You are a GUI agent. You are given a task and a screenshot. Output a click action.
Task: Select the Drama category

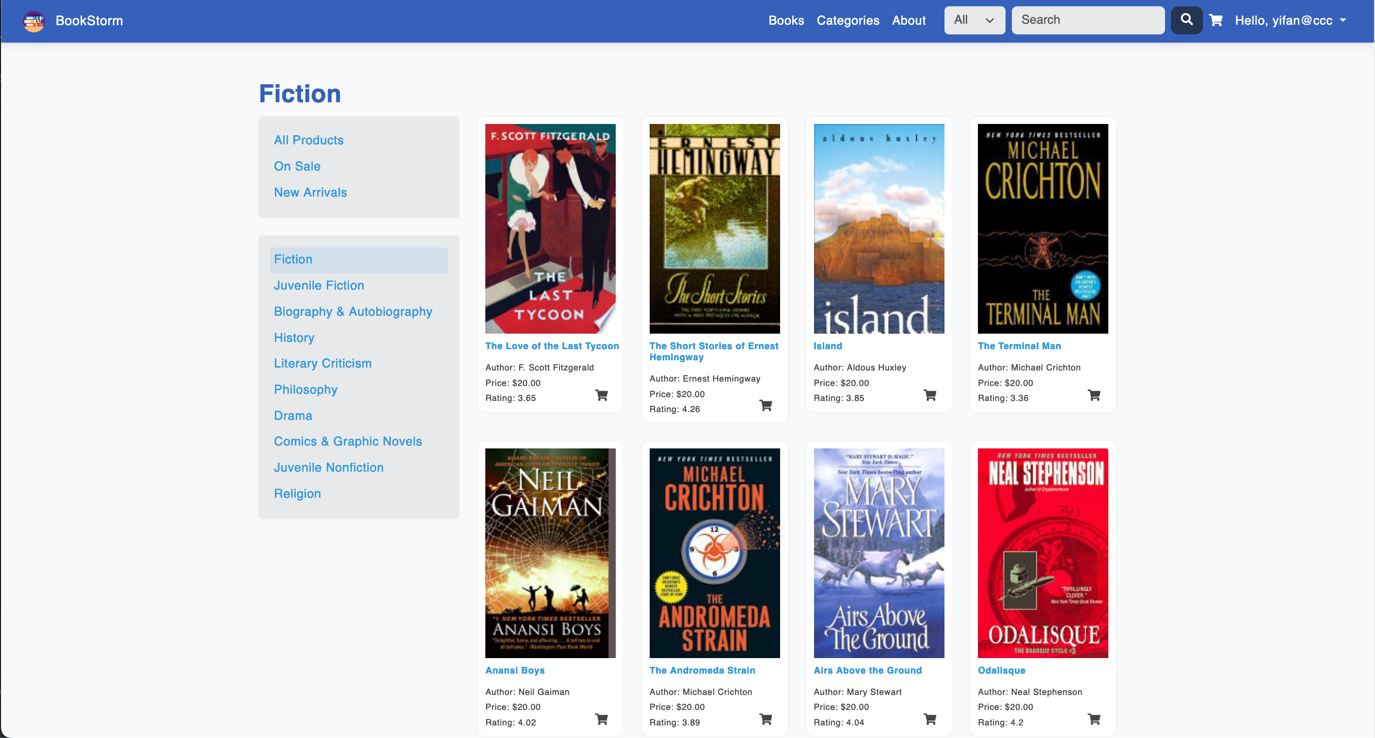point(293,415)
